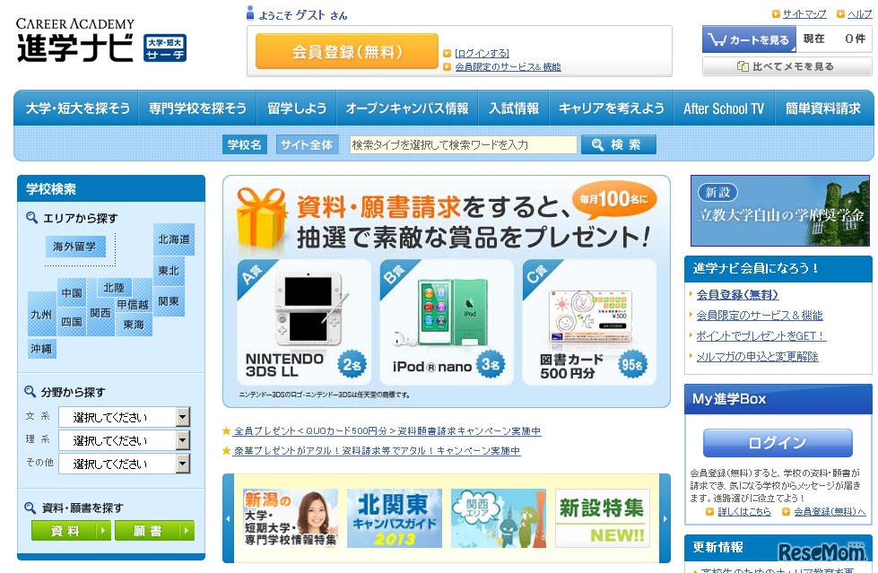Expand the その他 field dropdown

point(124,464)
